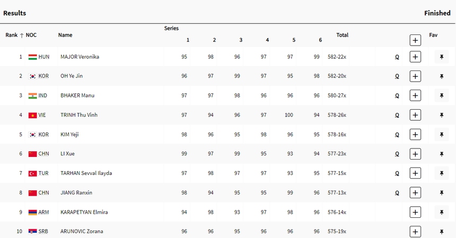
Task: Click the Total column header
Action: (342, 35)
